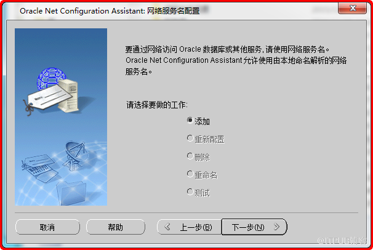The height and width of the screenshot is (250, 373).
Task: Click the white name tag icon
Action: click(49, 98)
